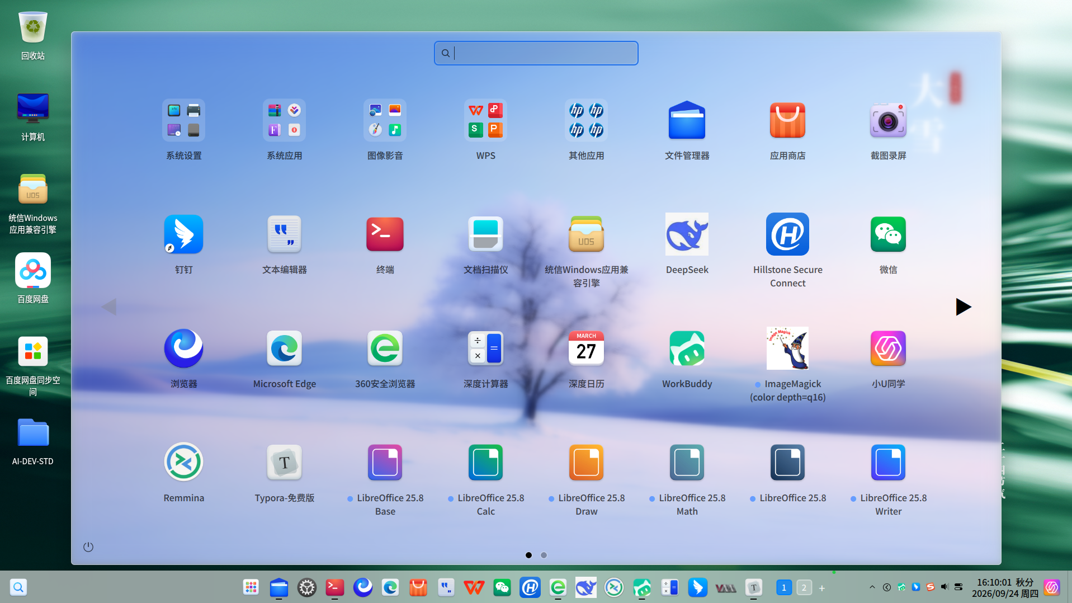The width and height of the screenshot is (1072, 603).
Task: Open the 钉钉 app in launcher
Action: click(x=183, y=234)
